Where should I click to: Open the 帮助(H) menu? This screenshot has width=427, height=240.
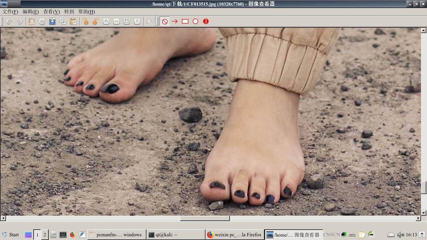pyautogui.click(x=86, y=12)
